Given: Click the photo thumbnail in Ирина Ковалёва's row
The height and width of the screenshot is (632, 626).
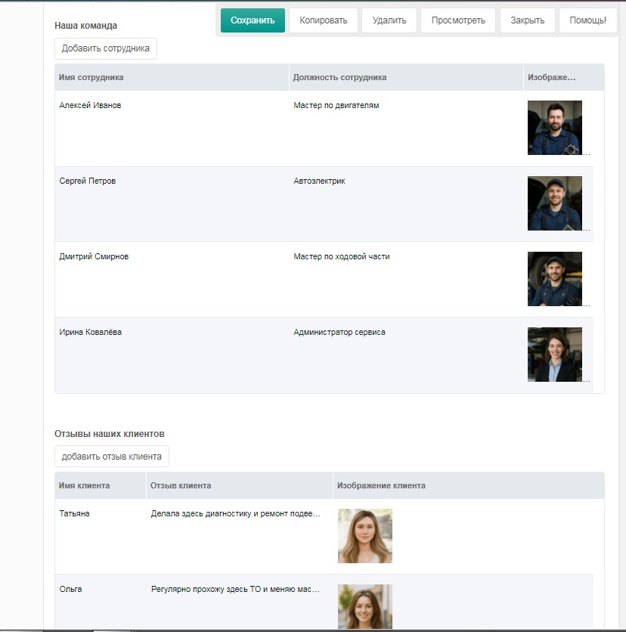Looking at the screenshot, I should (x=554, y=355).
